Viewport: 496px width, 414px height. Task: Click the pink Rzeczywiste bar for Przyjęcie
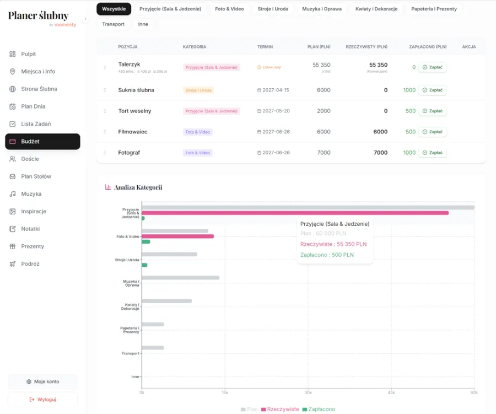click(x=295, y=213)
